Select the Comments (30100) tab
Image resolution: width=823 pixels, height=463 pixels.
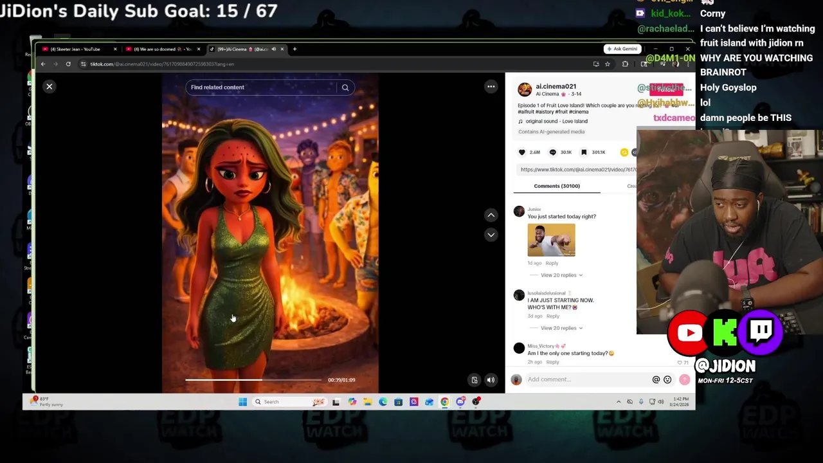557,186
